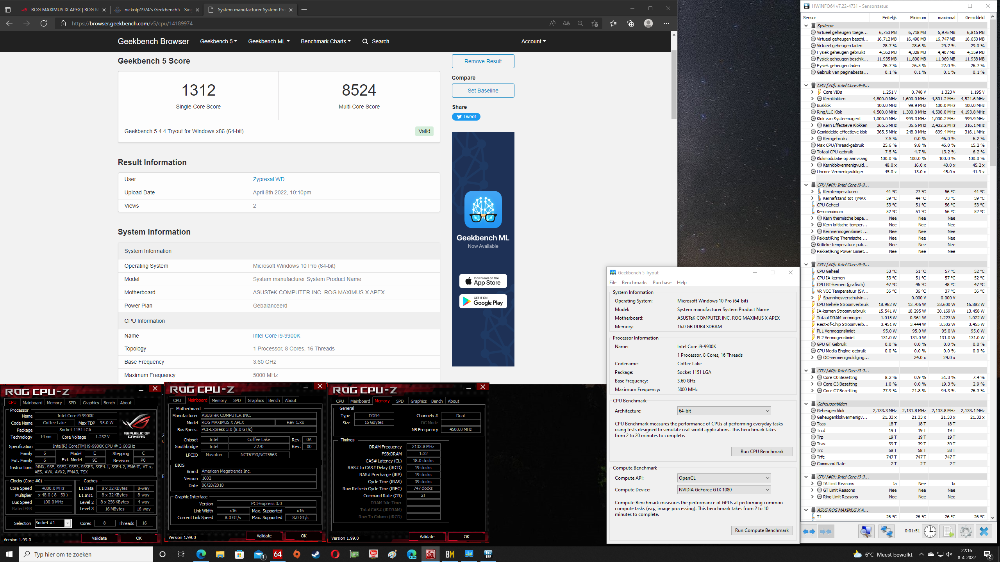Open Microsoft Edge from the taskbar
Viewport: 1000px width, 562px height.
pyautogui.click(x=201, y=554)
